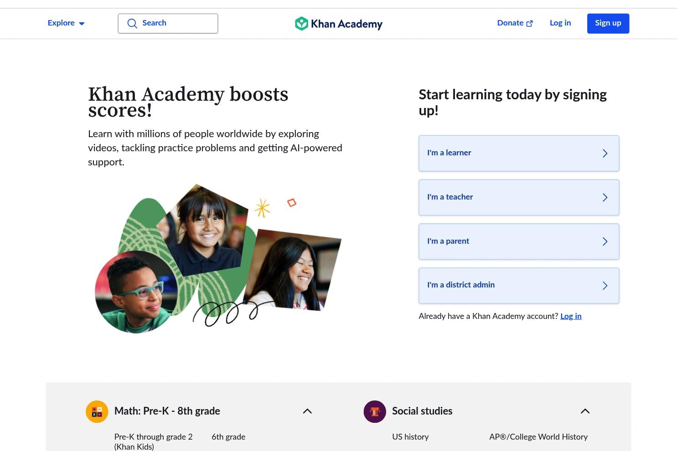The height and width of the screenshot is (451, 677).
Task: Choose the I'm a district admin option
Action: pos(519,286)
